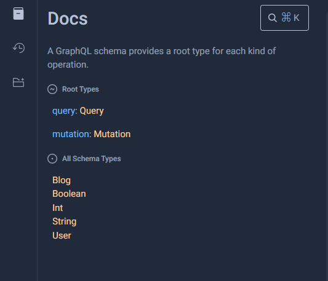Image resolution: width=328 pixels, height=281 pixels.
Task: Select the Root Types heading
Action: click(x=81, y=89)
